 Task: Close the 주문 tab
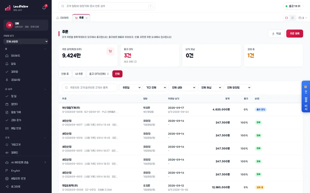click(x=87, y=18)
